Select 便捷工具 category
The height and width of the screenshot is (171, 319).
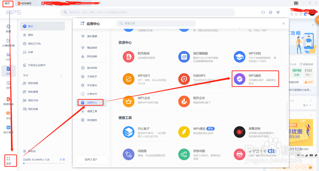[x=91, y=111]
